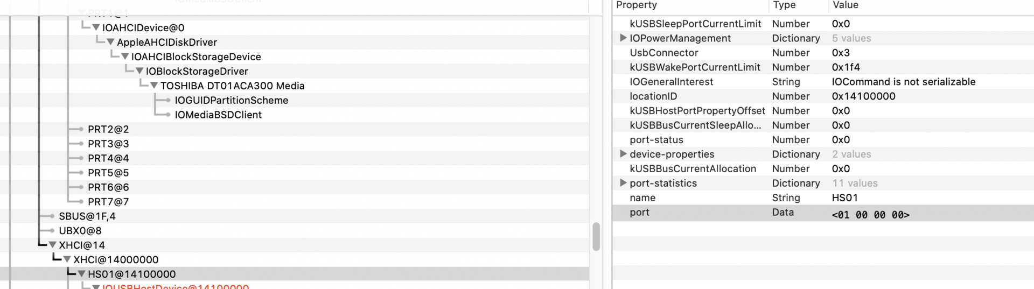Collapse the IOAHCIDevice@0 tree node

(x=96, y=27)
